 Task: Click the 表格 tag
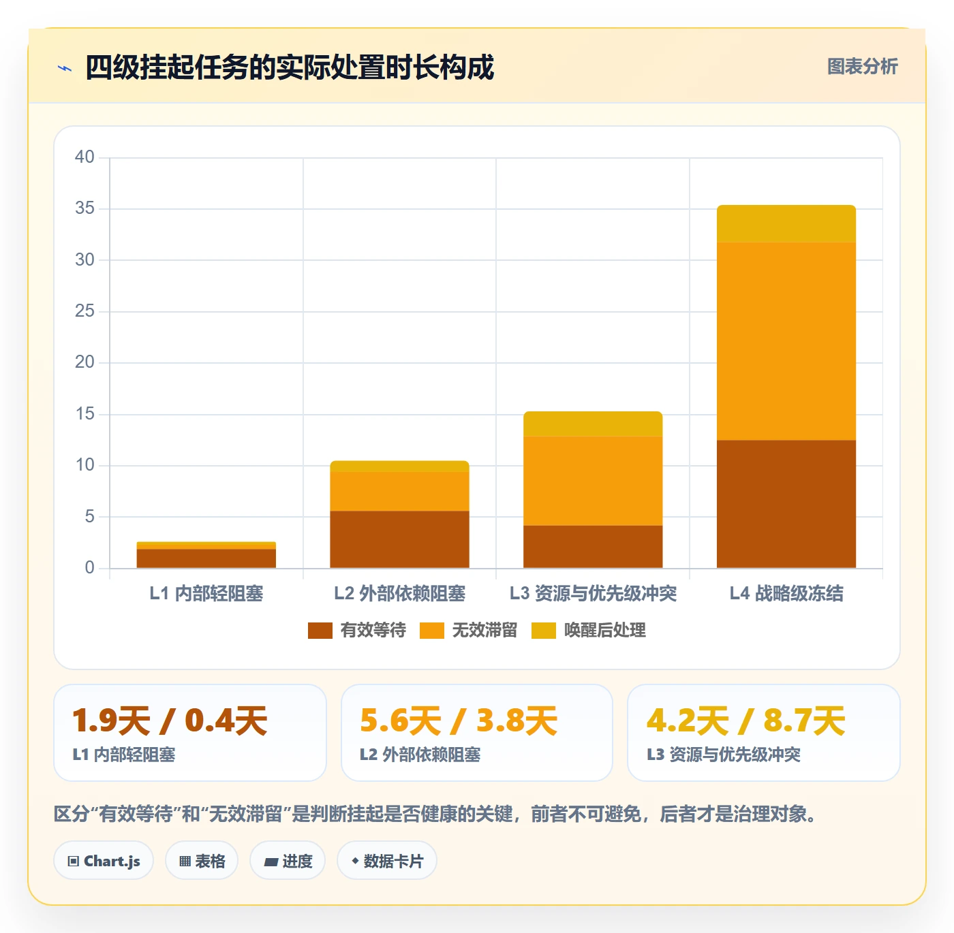(x=202, y=861)
